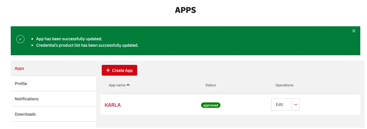Image resolution: width=367 pixels, height=129 pixels.
Task: Go to the Profile sidebar section
Action: point(21,84)
